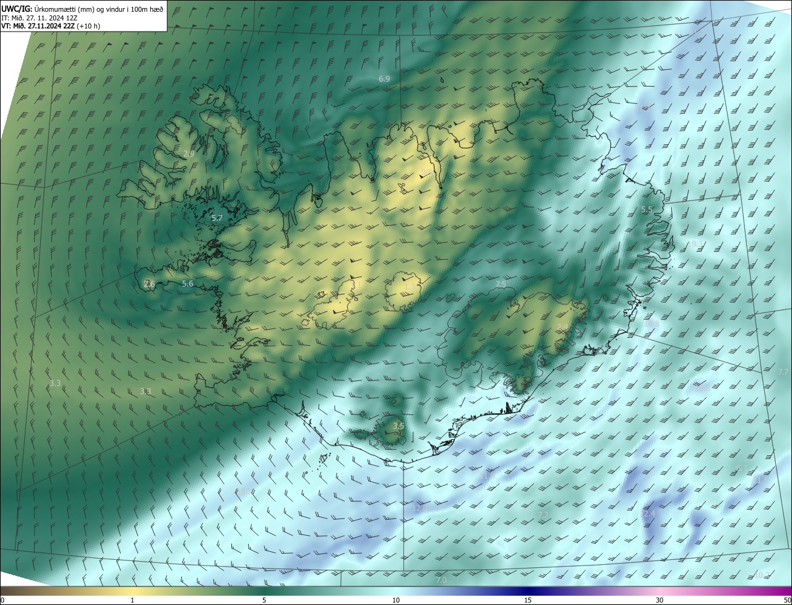Click the 0 tick on the color scale
792x605 pixels.
click(x=2, y=600)
